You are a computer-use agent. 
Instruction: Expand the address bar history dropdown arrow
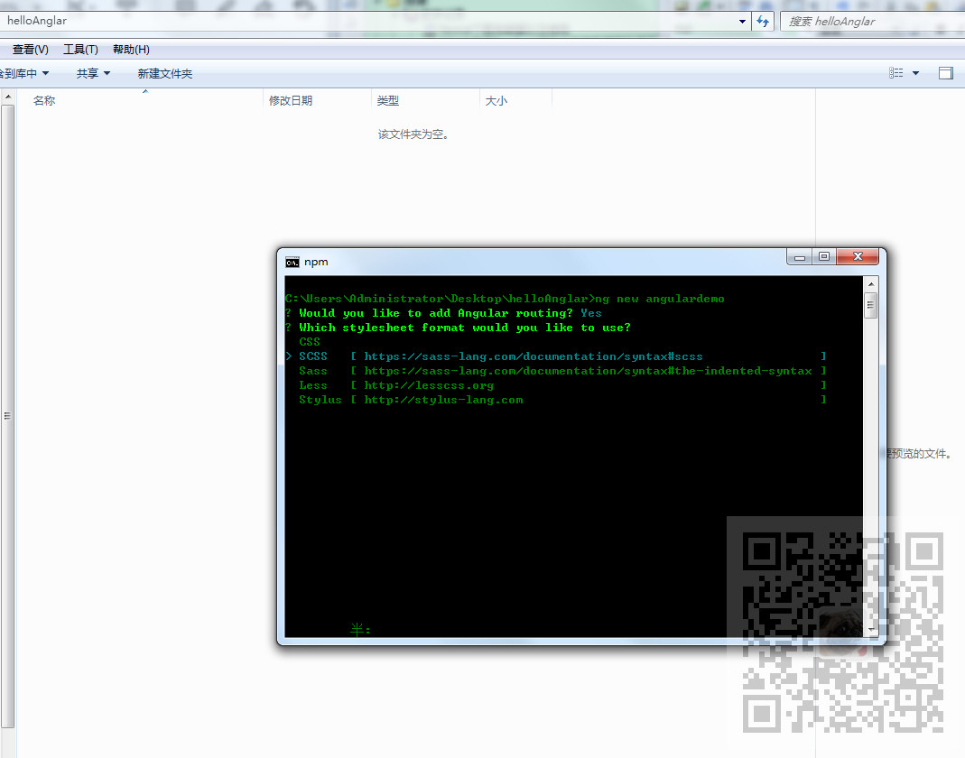coord(742,21)
